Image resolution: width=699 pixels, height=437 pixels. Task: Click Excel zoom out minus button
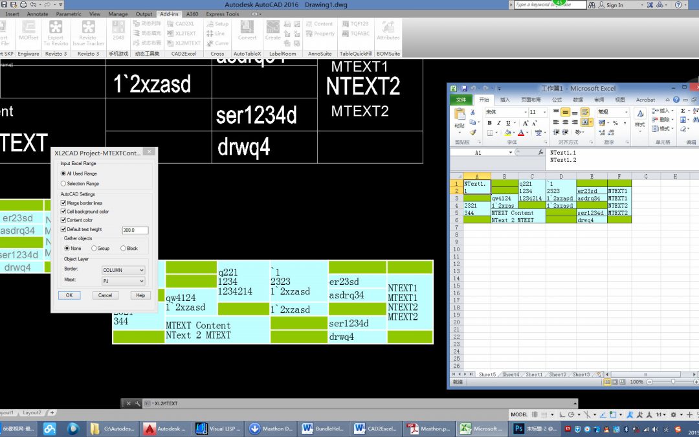click(650, 382)
